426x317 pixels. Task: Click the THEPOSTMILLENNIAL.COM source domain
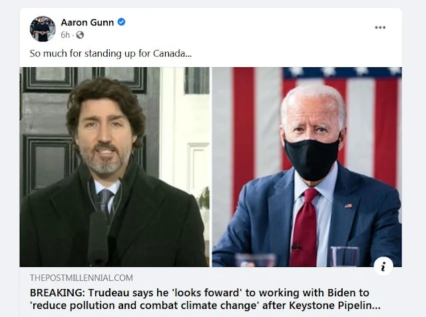81,278
